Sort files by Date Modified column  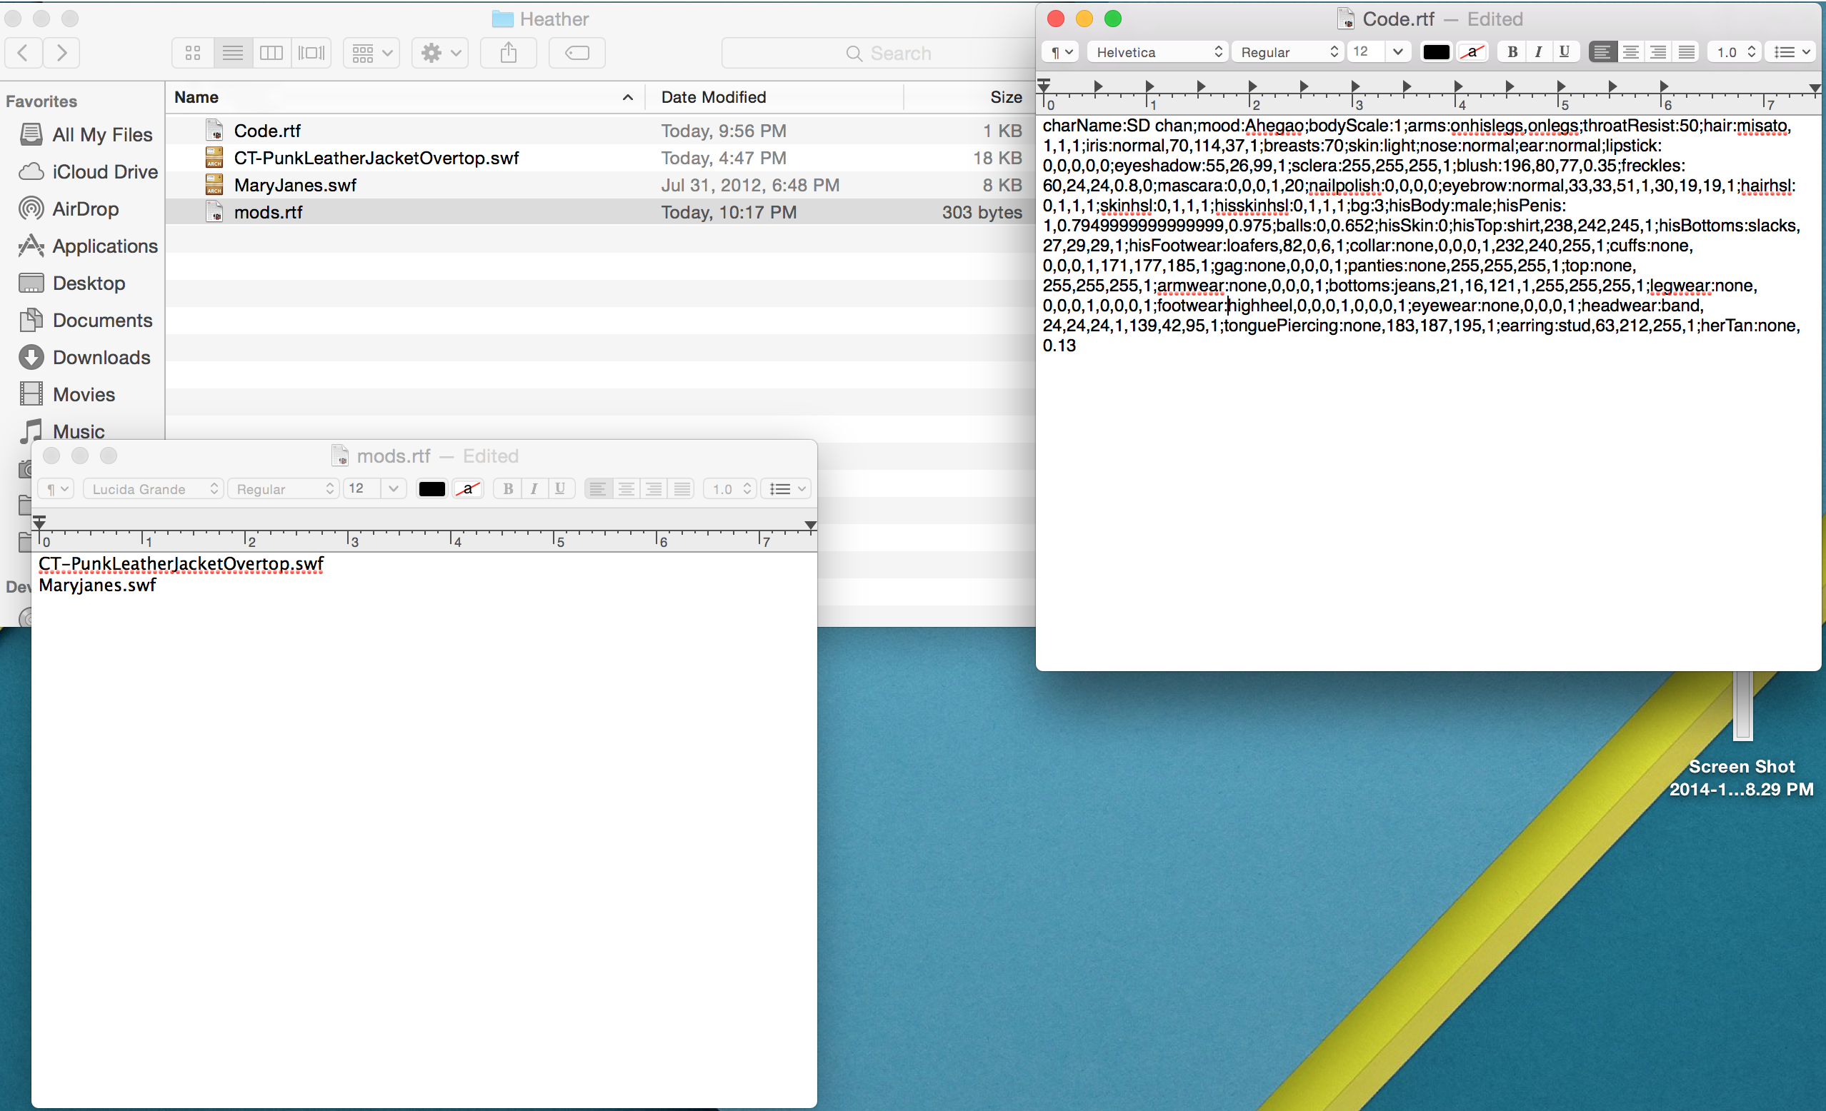[713, 97]
